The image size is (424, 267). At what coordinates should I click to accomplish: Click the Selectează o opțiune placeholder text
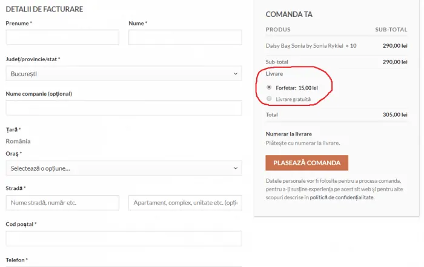(x=41, y=168)
